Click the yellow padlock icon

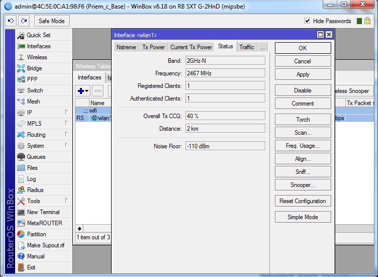pyautogui.click(x=367, y=21)
